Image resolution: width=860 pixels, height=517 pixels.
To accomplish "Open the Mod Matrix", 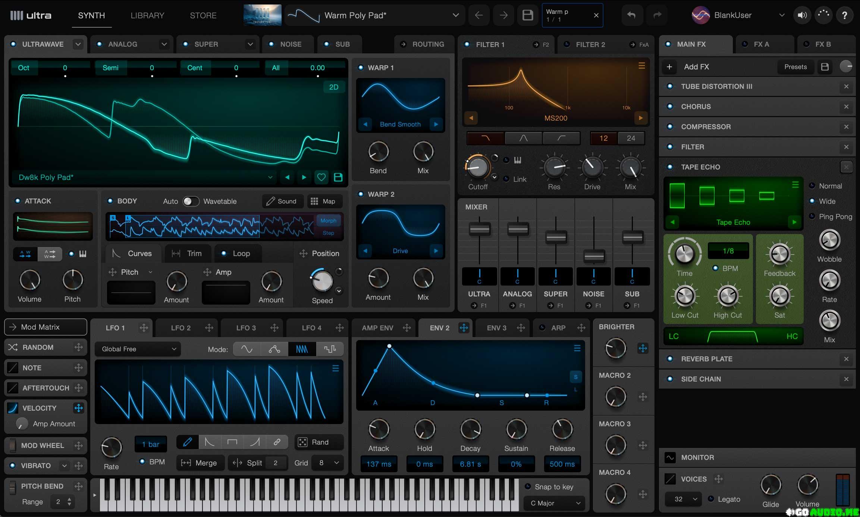I will pyautogui.click(x=45, y=327).
